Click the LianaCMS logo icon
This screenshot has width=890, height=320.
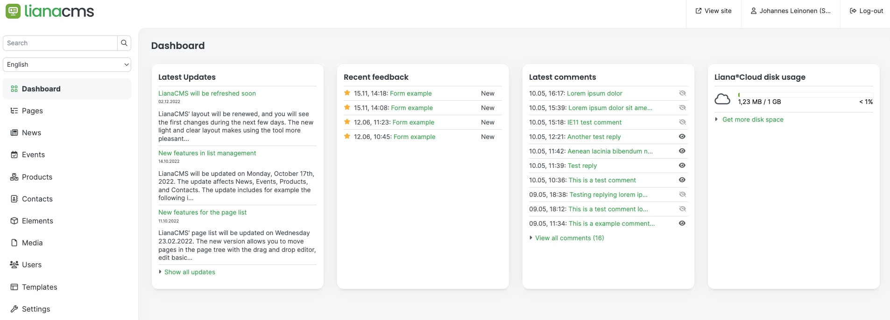13,11
